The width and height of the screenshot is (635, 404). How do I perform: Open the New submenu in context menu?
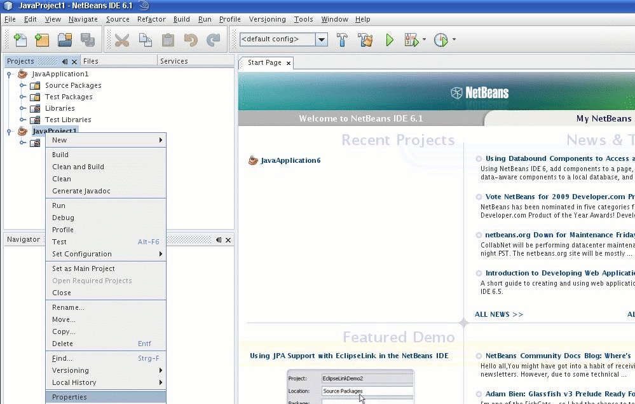tap(106, 140)
